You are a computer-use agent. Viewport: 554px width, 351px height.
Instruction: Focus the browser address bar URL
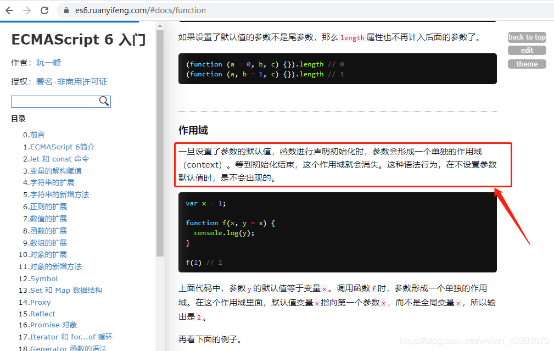[x=140, y=10]
